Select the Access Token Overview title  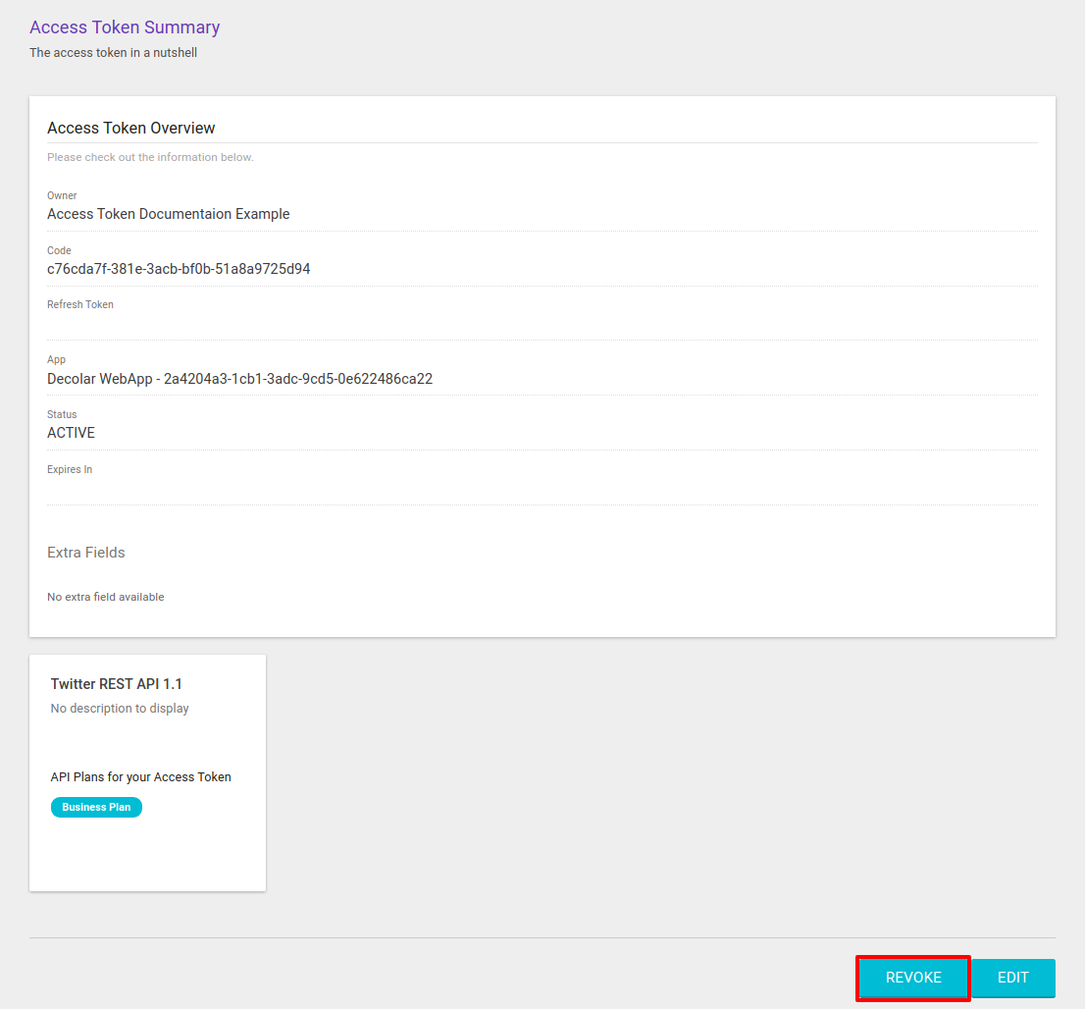point(130,128)
